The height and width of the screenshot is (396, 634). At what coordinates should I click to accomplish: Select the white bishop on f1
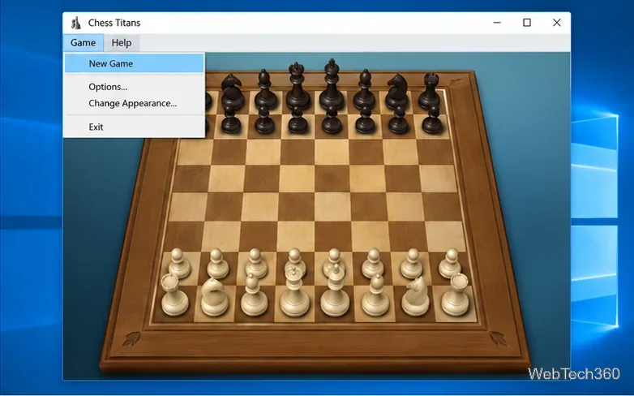click(375, 295)
